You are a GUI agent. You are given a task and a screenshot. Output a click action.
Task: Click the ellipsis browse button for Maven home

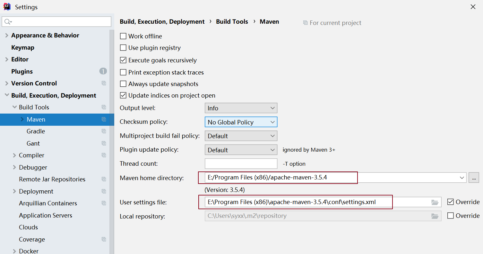(474, 178)
